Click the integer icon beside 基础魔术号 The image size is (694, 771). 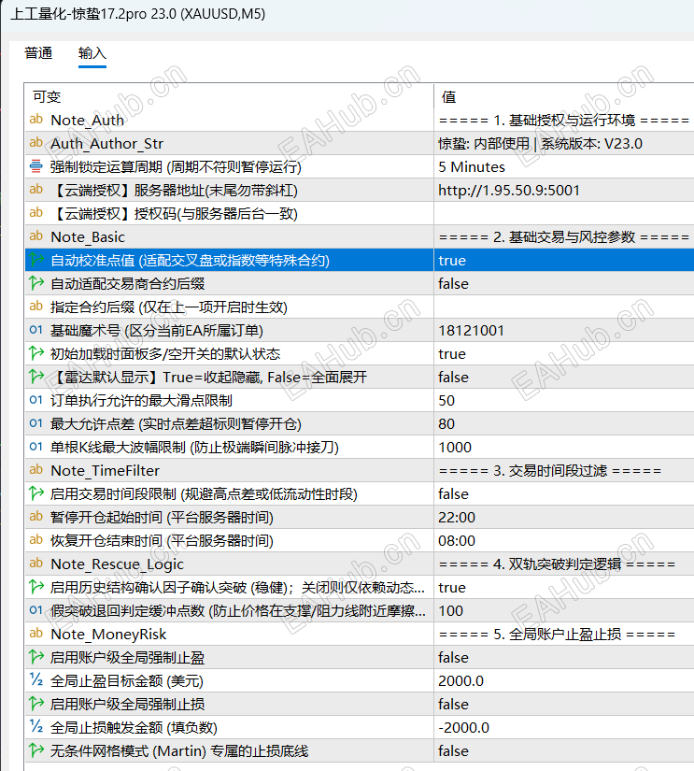click(35, 330)
